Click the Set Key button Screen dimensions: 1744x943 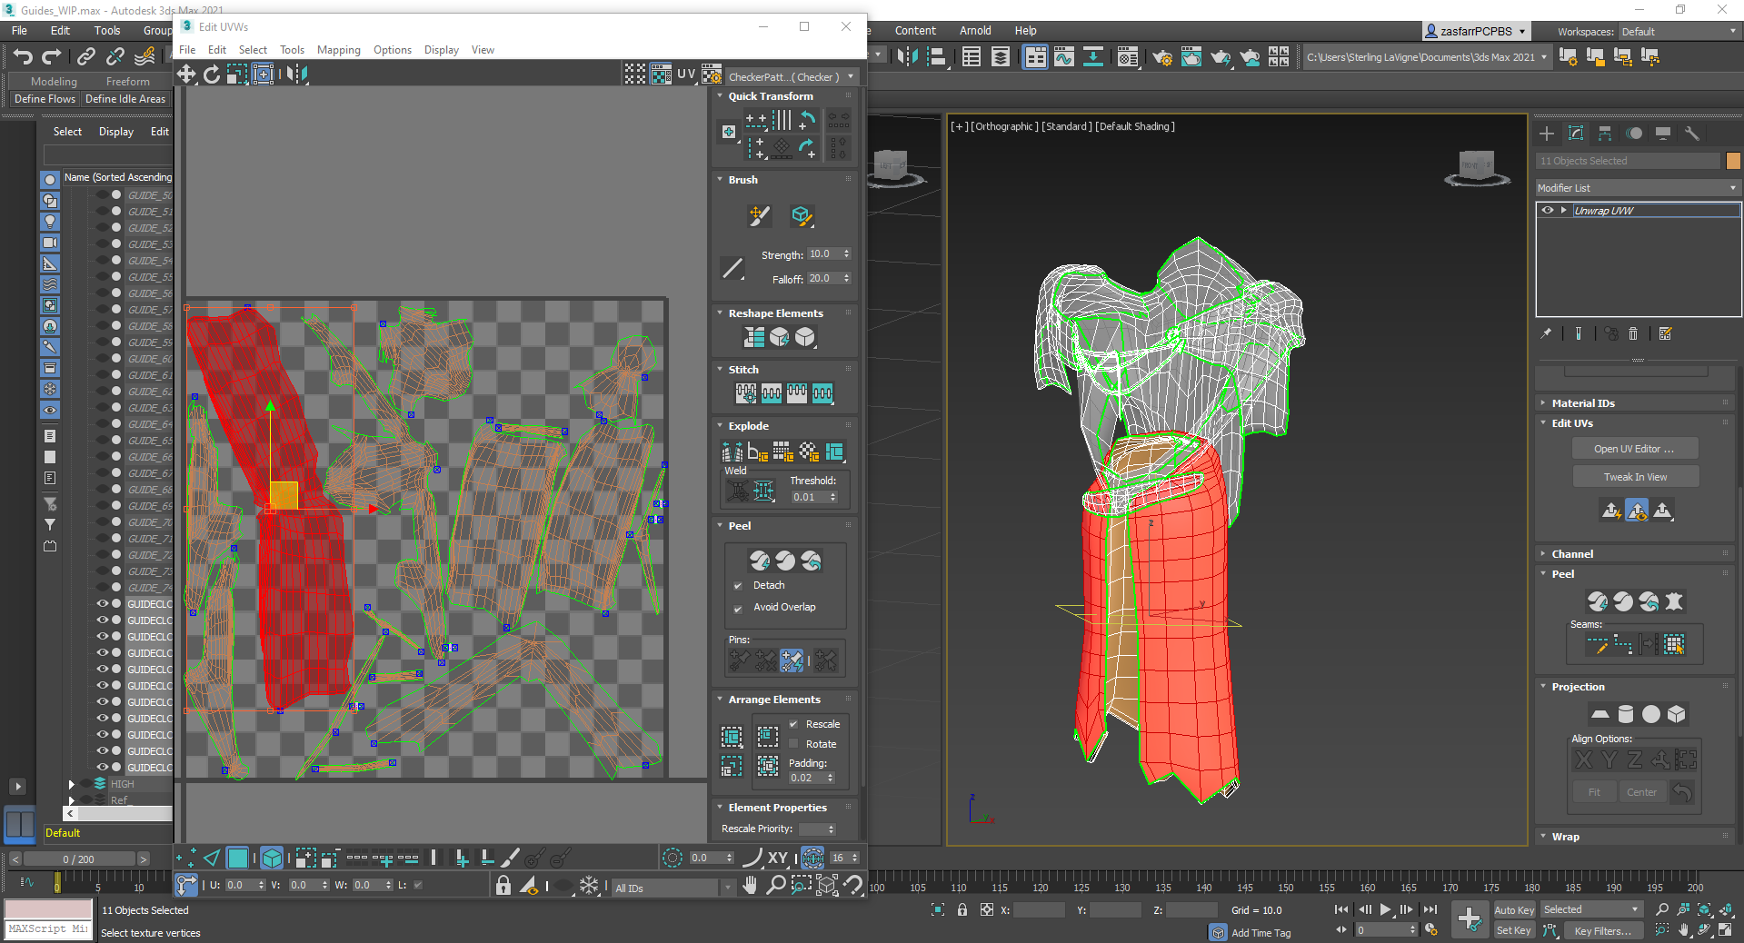pyautogui.click(x=1513, y=930)
